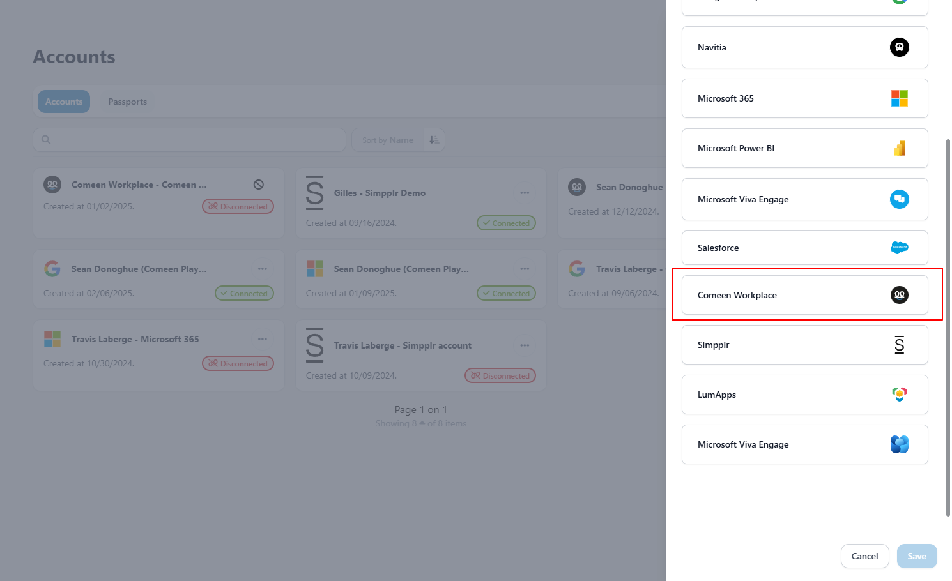This screenshot has height=581, width=952.
Task: Click the Navitia bus icon
Action: pos(900,47)
